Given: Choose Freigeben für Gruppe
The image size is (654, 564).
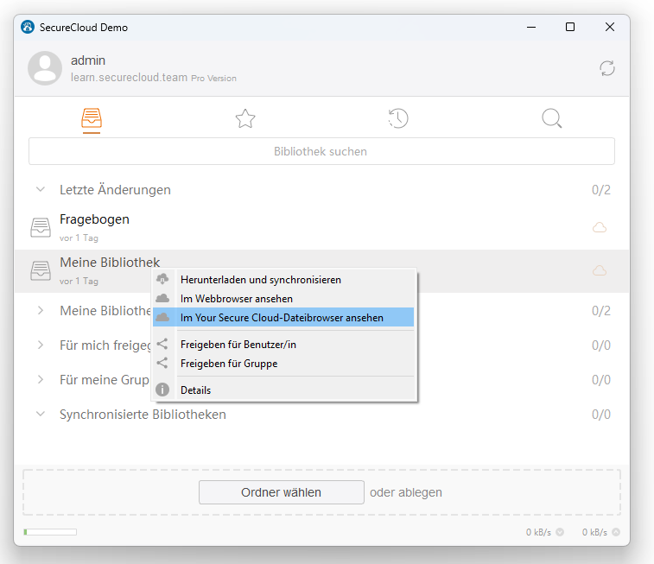Looking at the screenshot, I should (283, 363).
